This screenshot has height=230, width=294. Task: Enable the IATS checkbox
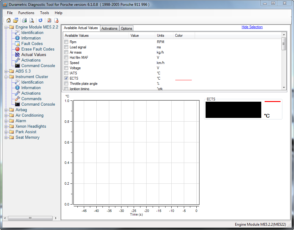pyautogui.click(x=66, y=73)
